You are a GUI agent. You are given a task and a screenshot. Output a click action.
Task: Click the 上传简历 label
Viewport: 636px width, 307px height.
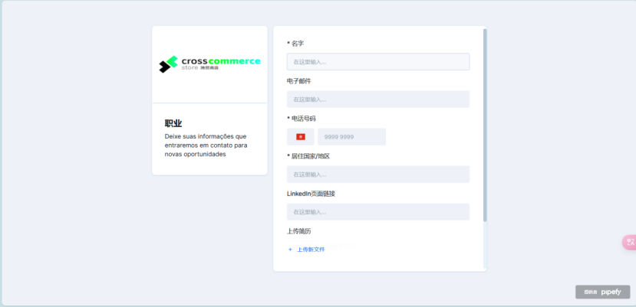(299, 231)
